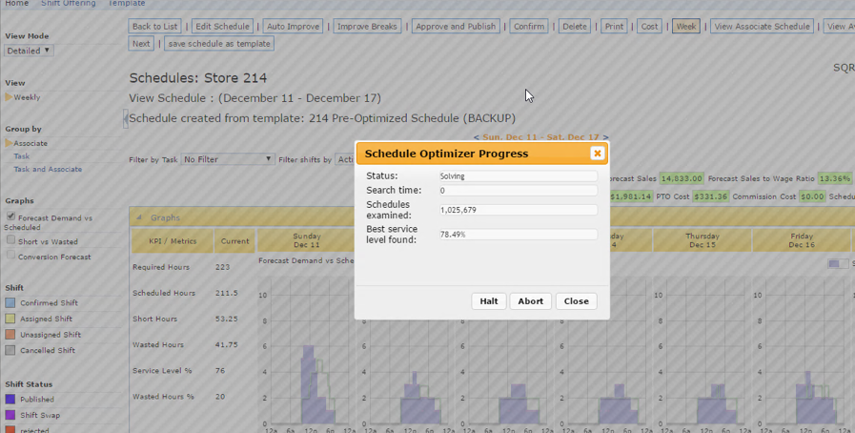855x433 pixels.
Task: Click Improve Breaks button
Action: 367,26
